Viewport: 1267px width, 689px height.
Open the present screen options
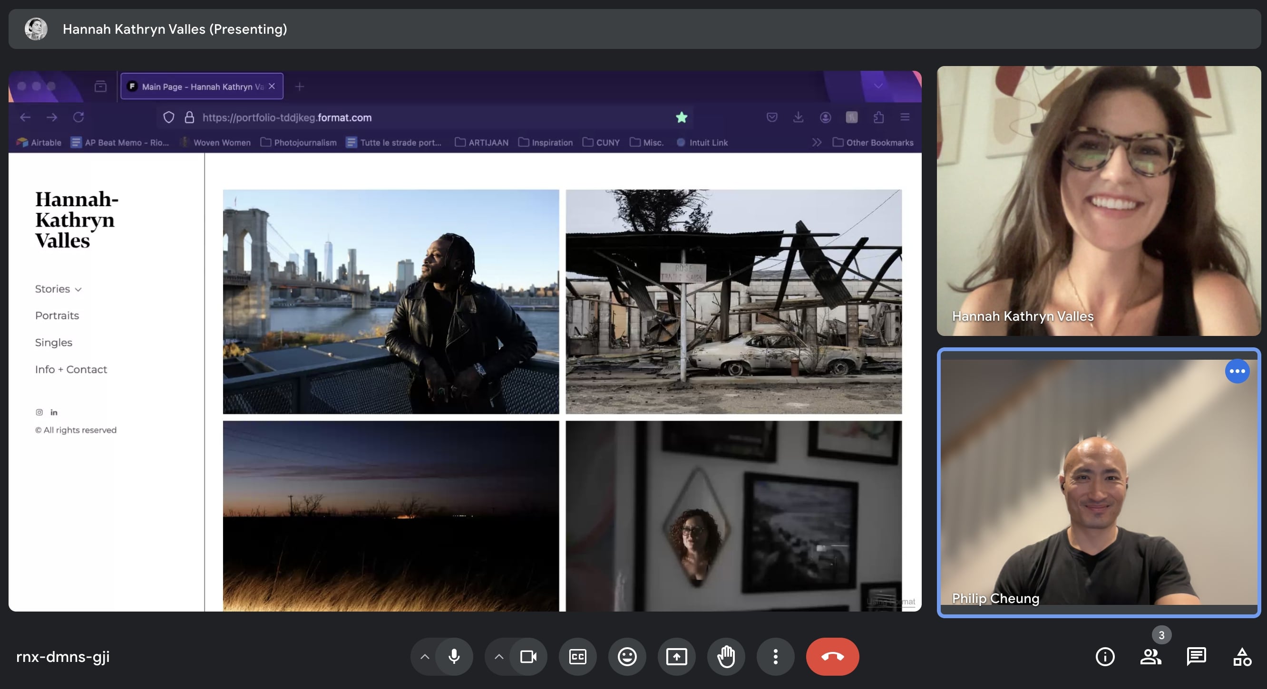pos(677,657)
